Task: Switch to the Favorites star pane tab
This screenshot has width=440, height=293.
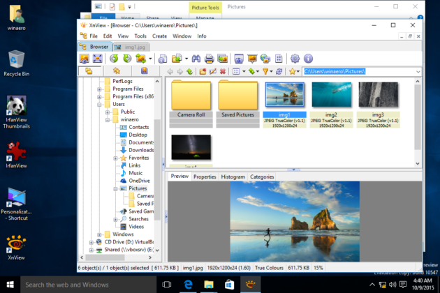Action: tap(117, 71)
